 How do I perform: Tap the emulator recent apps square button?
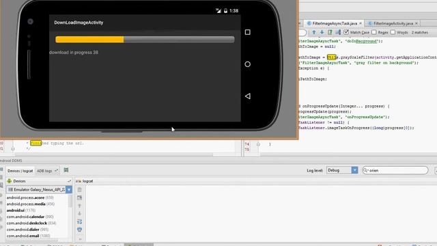click(x=247, y=32)
